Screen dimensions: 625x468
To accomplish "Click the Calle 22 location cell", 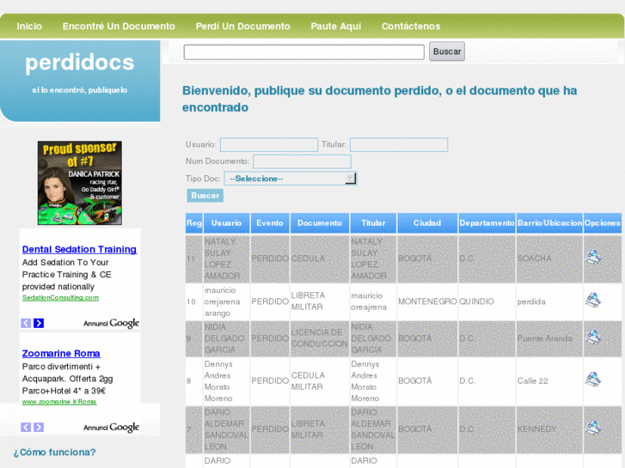I will tap(549, 380).
